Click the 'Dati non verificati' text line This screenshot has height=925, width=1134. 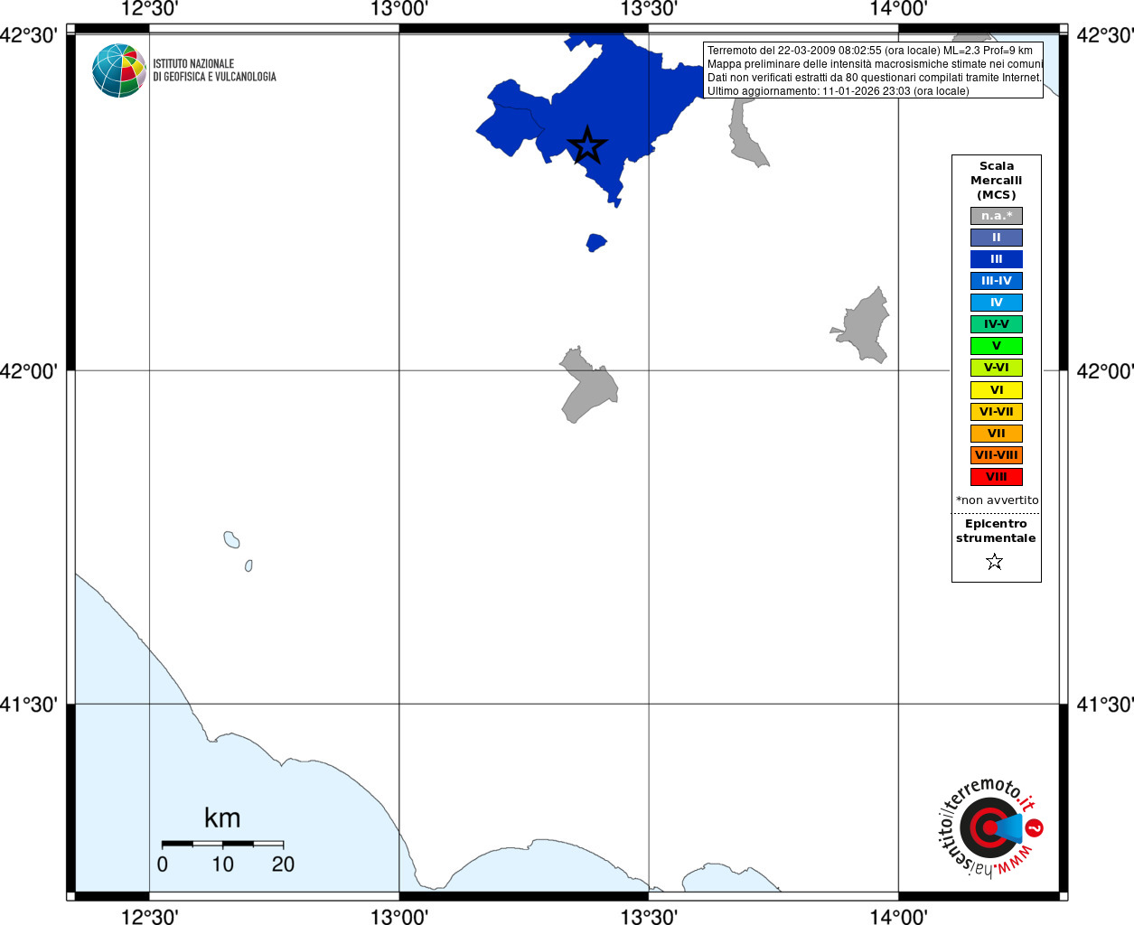point(874,78)
